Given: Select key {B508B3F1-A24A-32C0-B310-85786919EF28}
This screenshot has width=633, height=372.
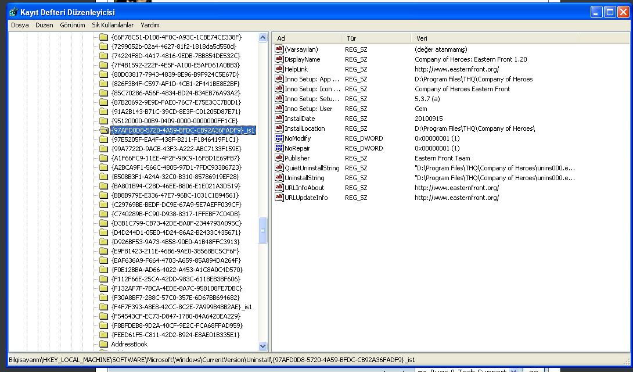Looking at the screenshot, I should 175,177.
